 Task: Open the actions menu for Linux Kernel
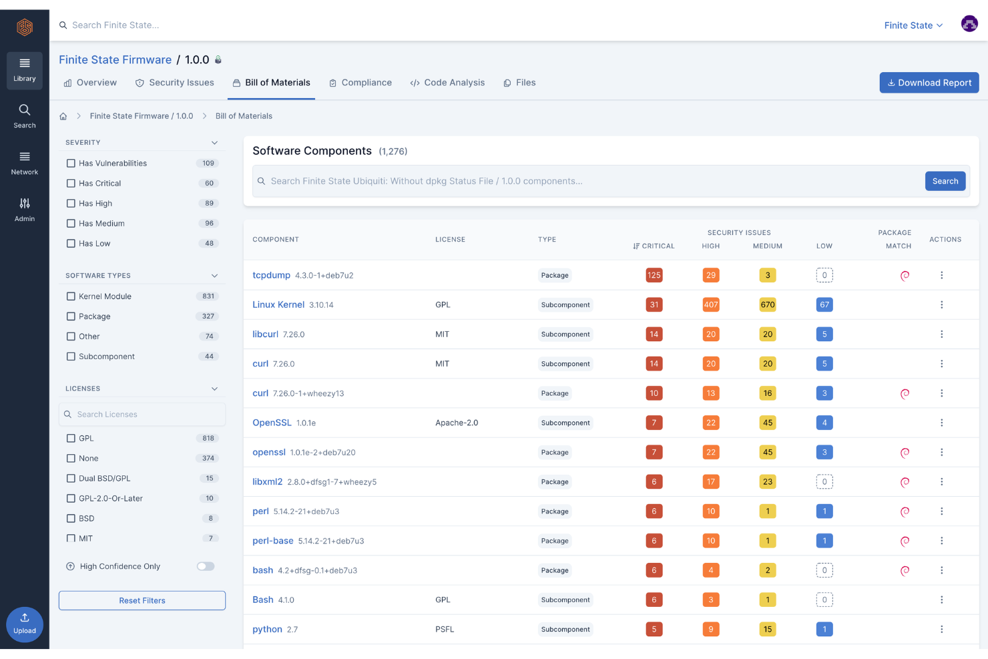(x=942, y=304)
